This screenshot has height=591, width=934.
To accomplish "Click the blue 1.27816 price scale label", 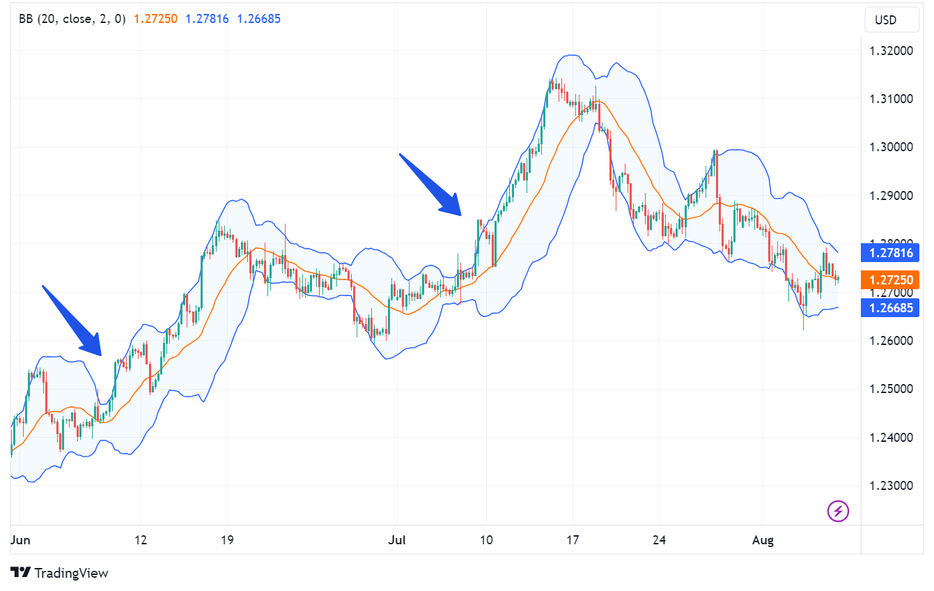I will point(890,252).
